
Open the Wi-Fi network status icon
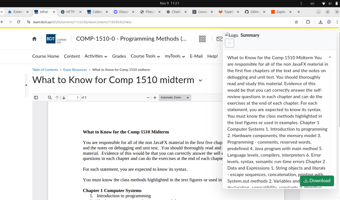coord(324,4)
